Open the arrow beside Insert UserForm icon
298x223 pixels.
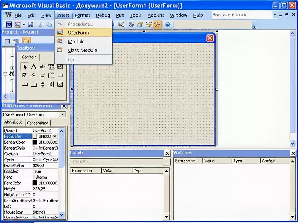click(23, 25)
